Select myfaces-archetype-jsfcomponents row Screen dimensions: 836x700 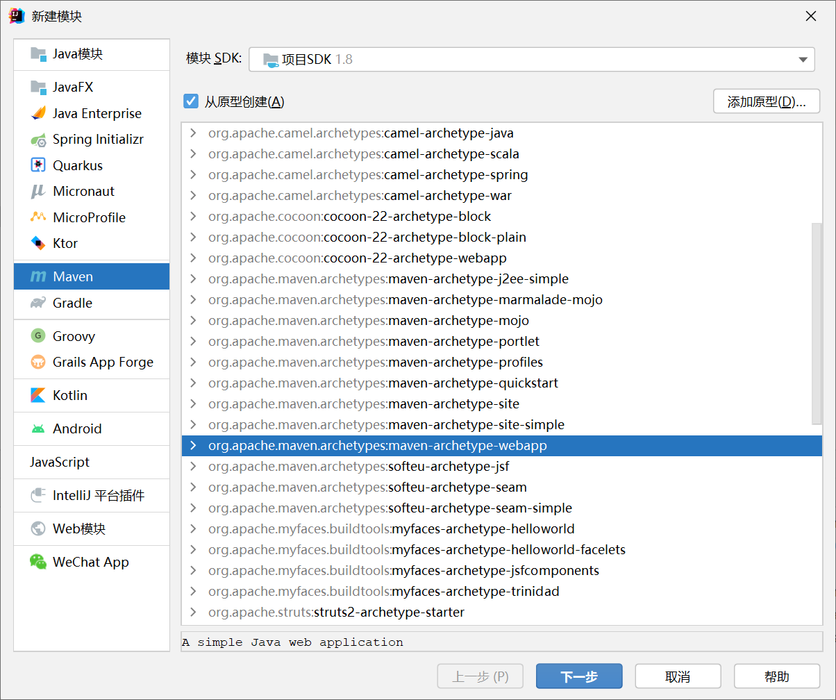pos(502,570)
